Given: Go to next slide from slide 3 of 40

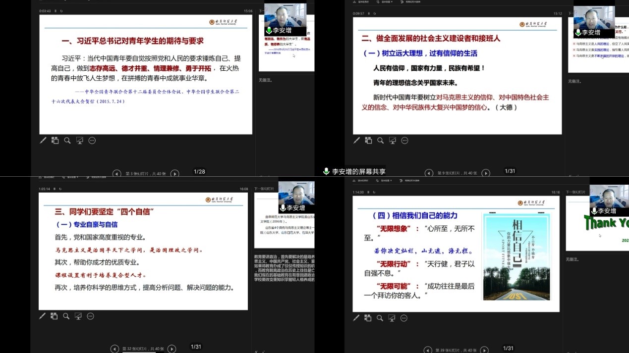Looking at the screenshot, I should pos(174,173).
